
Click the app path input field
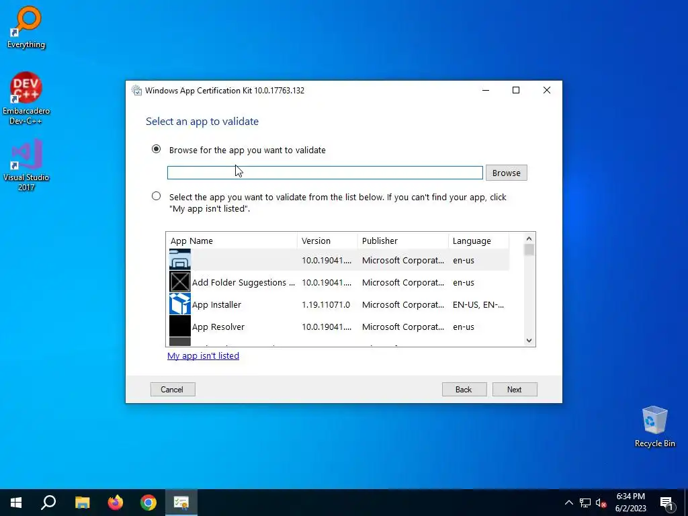pyautogui.click(x=325, y=173)
